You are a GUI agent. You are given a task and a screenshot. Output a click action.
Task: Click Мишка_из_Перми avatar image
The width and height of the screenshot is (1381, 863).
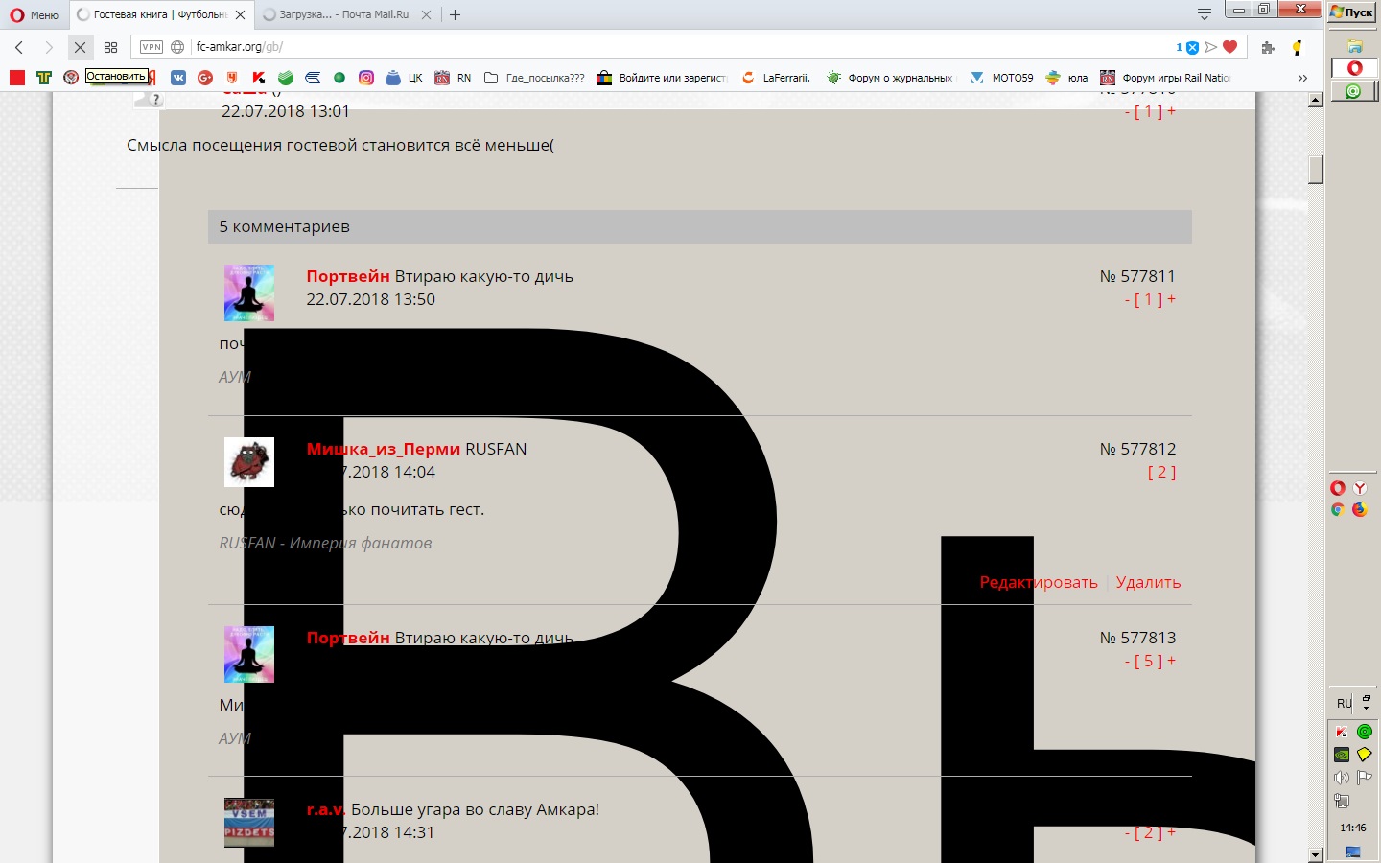[x=249, y=462]
